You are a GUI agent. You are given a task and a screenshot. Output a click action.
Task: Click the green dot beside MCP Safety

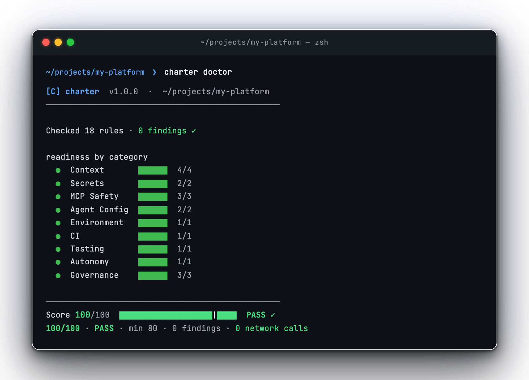(58, 197)
